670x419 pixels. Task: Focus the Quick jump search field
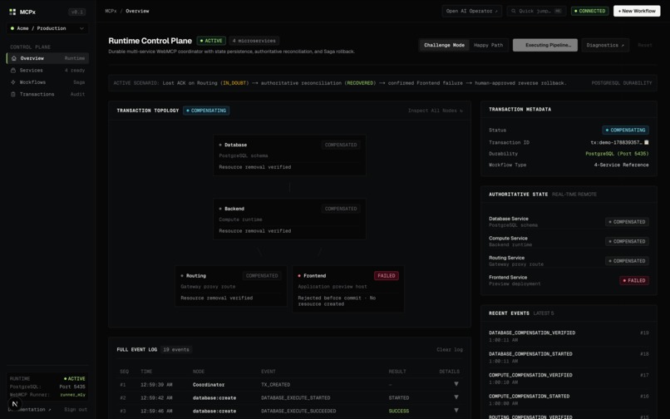536,11
